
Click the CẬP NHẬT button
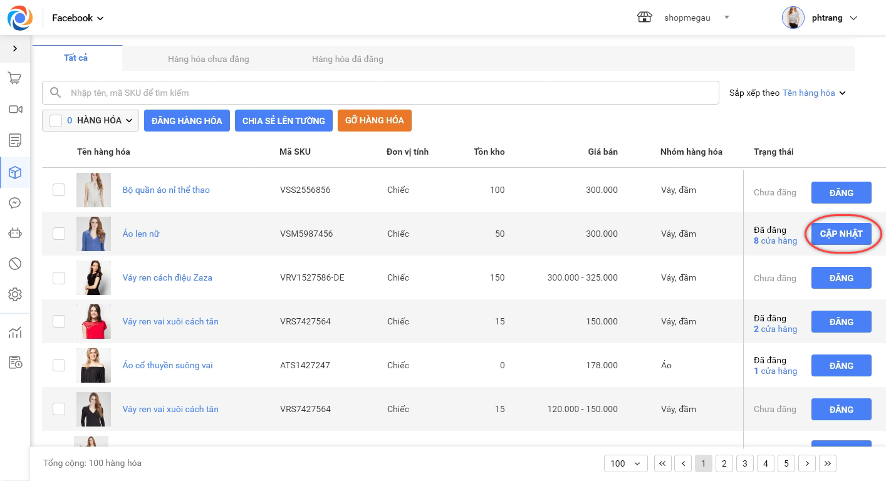coord(841,234)
